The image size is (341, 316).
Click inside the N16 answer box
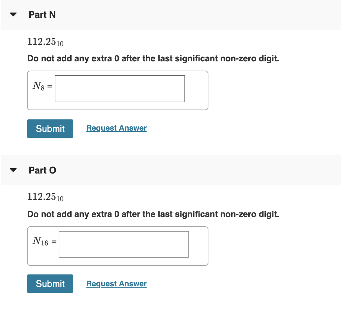click(x=123, y=244)
